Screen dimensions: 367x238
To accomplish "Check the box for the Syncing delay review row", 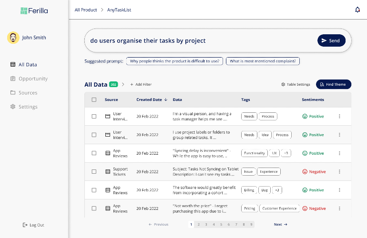I will coord(94,153).
